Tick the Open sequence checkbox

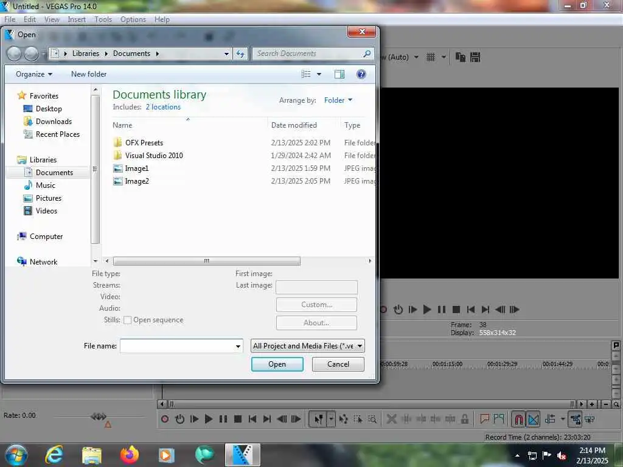click(x=128, y=320)
